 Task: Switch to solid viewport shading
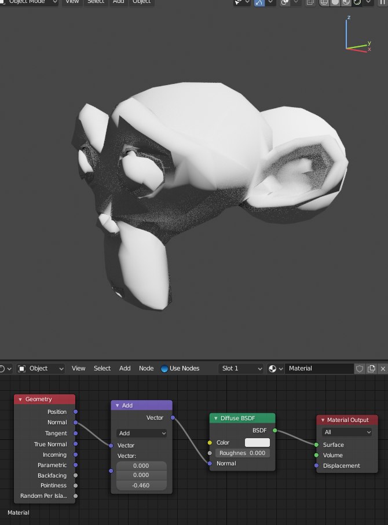335,2
